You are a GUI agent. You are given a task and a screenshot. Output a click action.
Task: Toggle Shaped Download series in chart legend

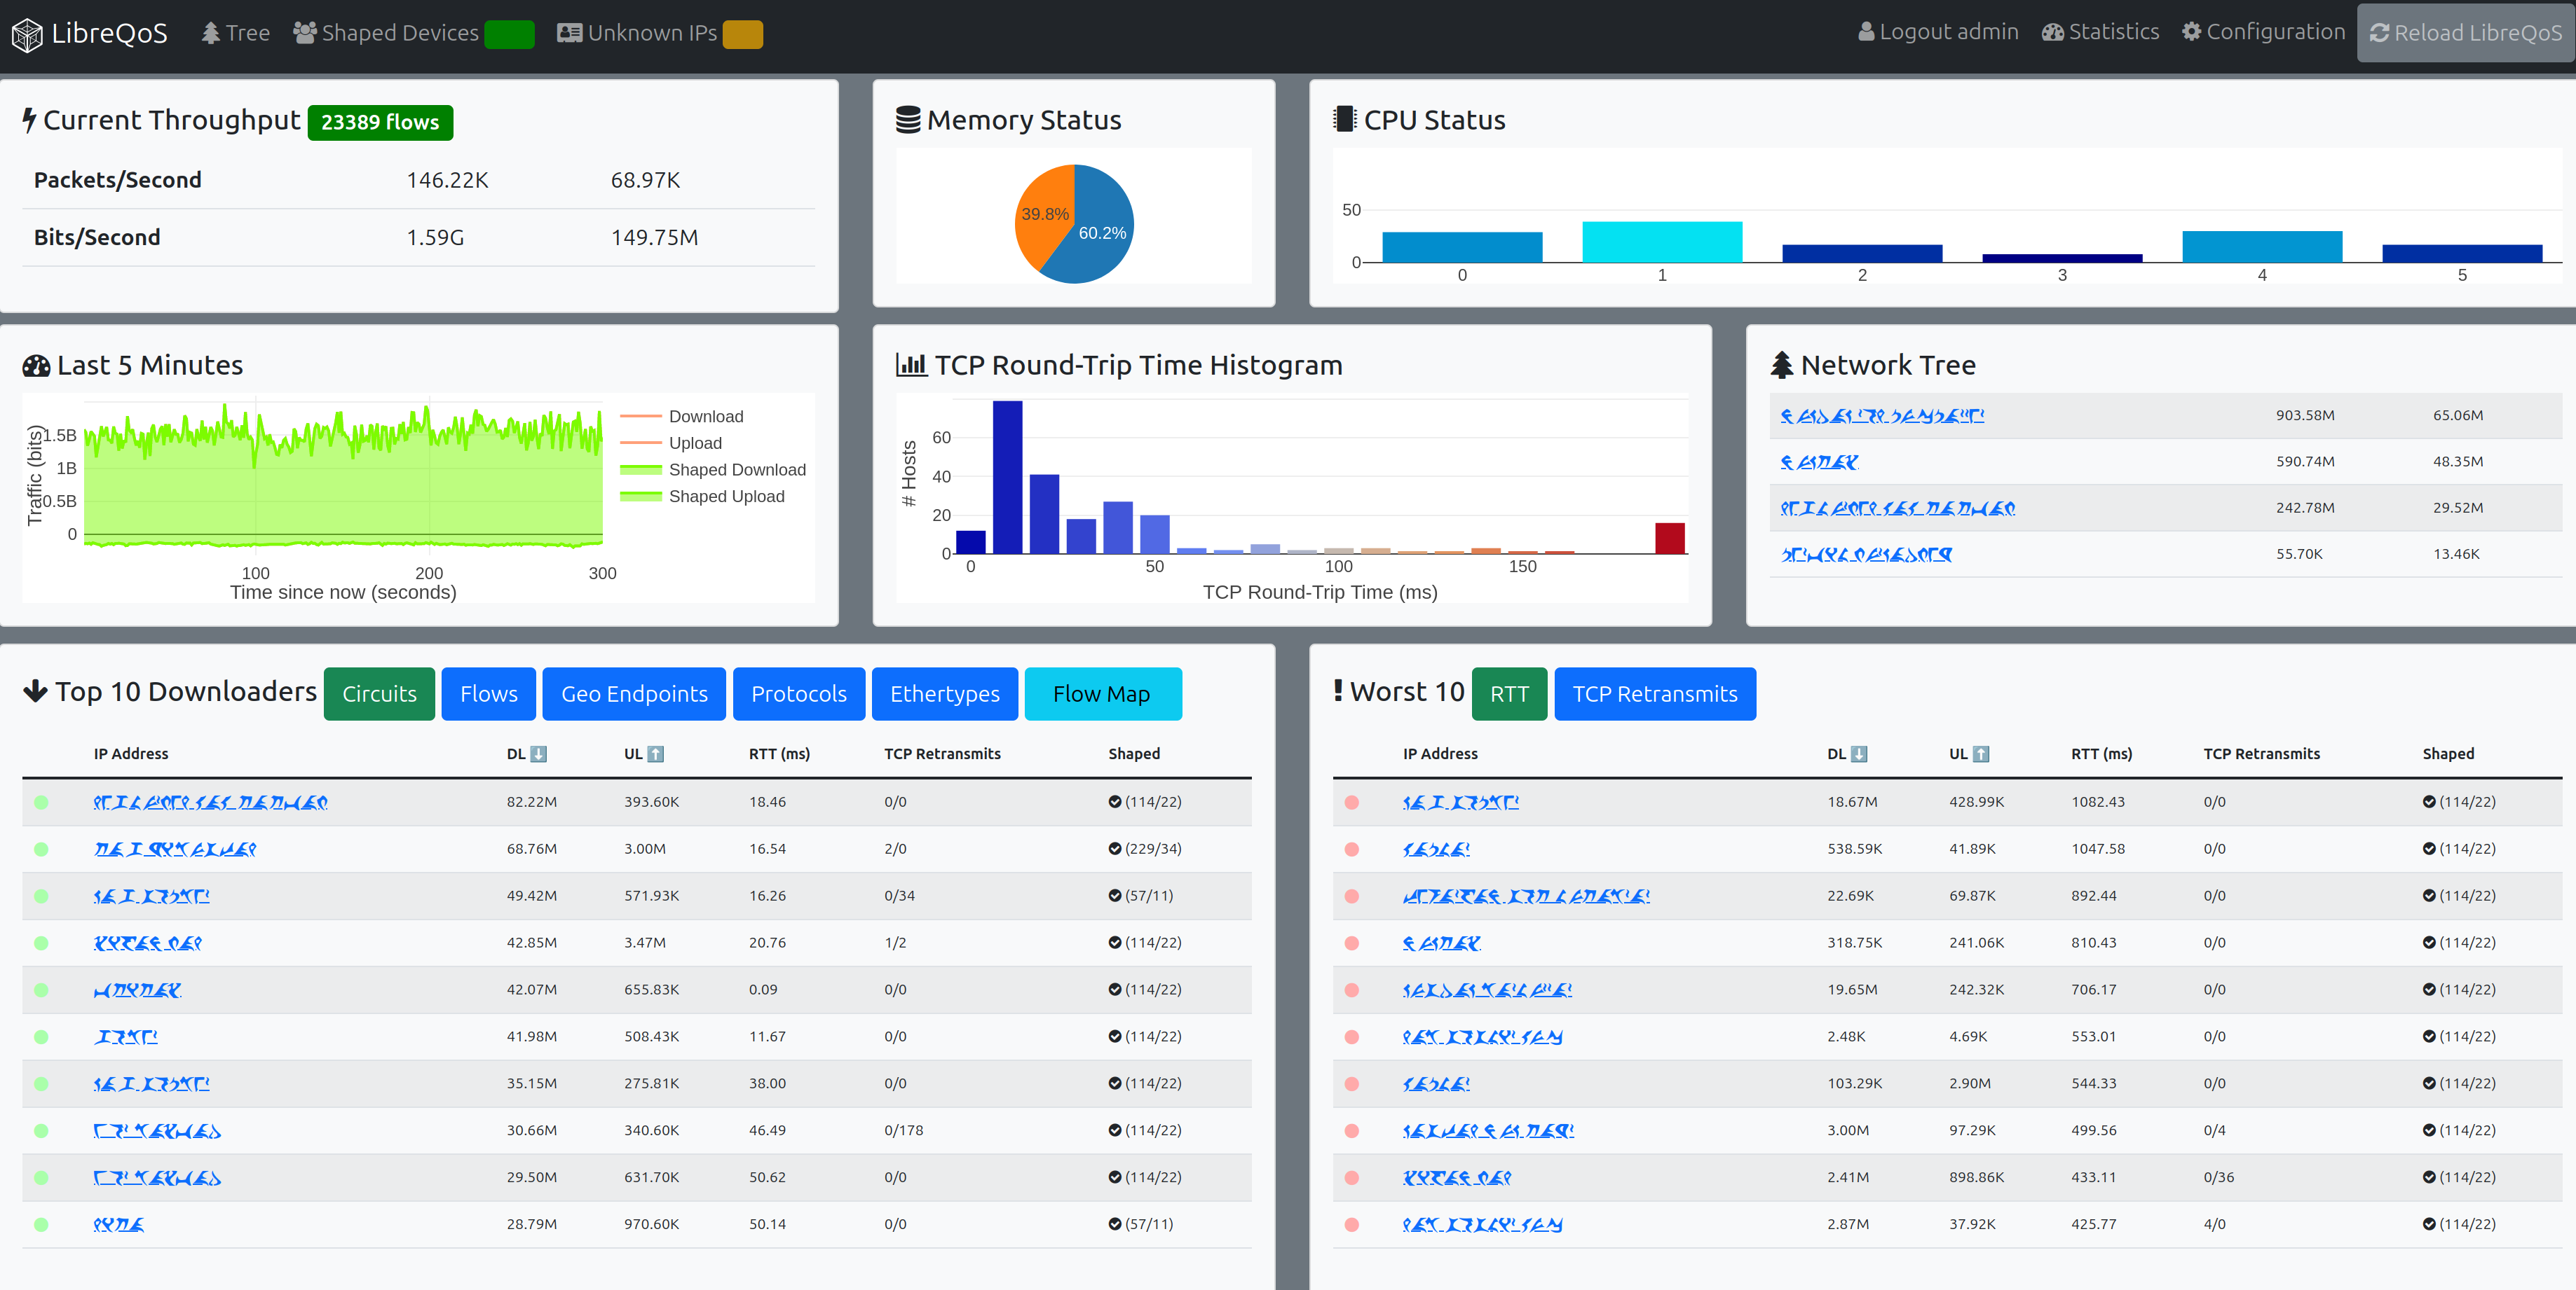tap(736, 470)
